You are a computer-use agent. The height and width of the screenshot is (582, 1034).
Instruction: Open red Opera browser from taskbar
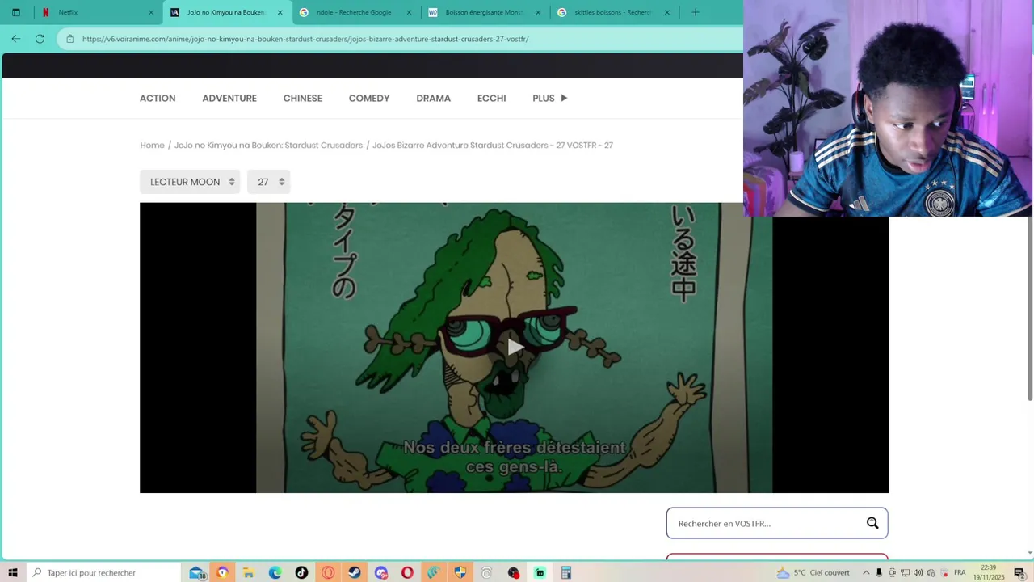pyautogui.click(x=407, y=572)
